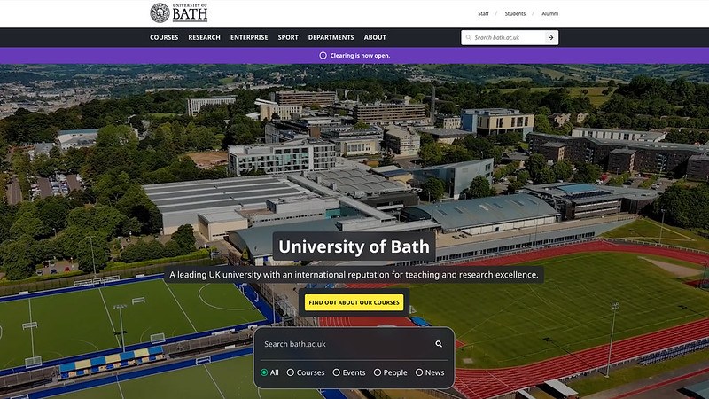Open the Research menu
709x399 pixels.
(x=205, y=37)
